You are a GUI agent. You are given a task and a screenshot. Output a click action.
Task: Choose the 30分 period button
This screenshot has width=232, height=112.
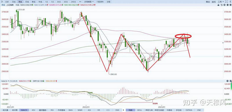(x=59, y=2)
